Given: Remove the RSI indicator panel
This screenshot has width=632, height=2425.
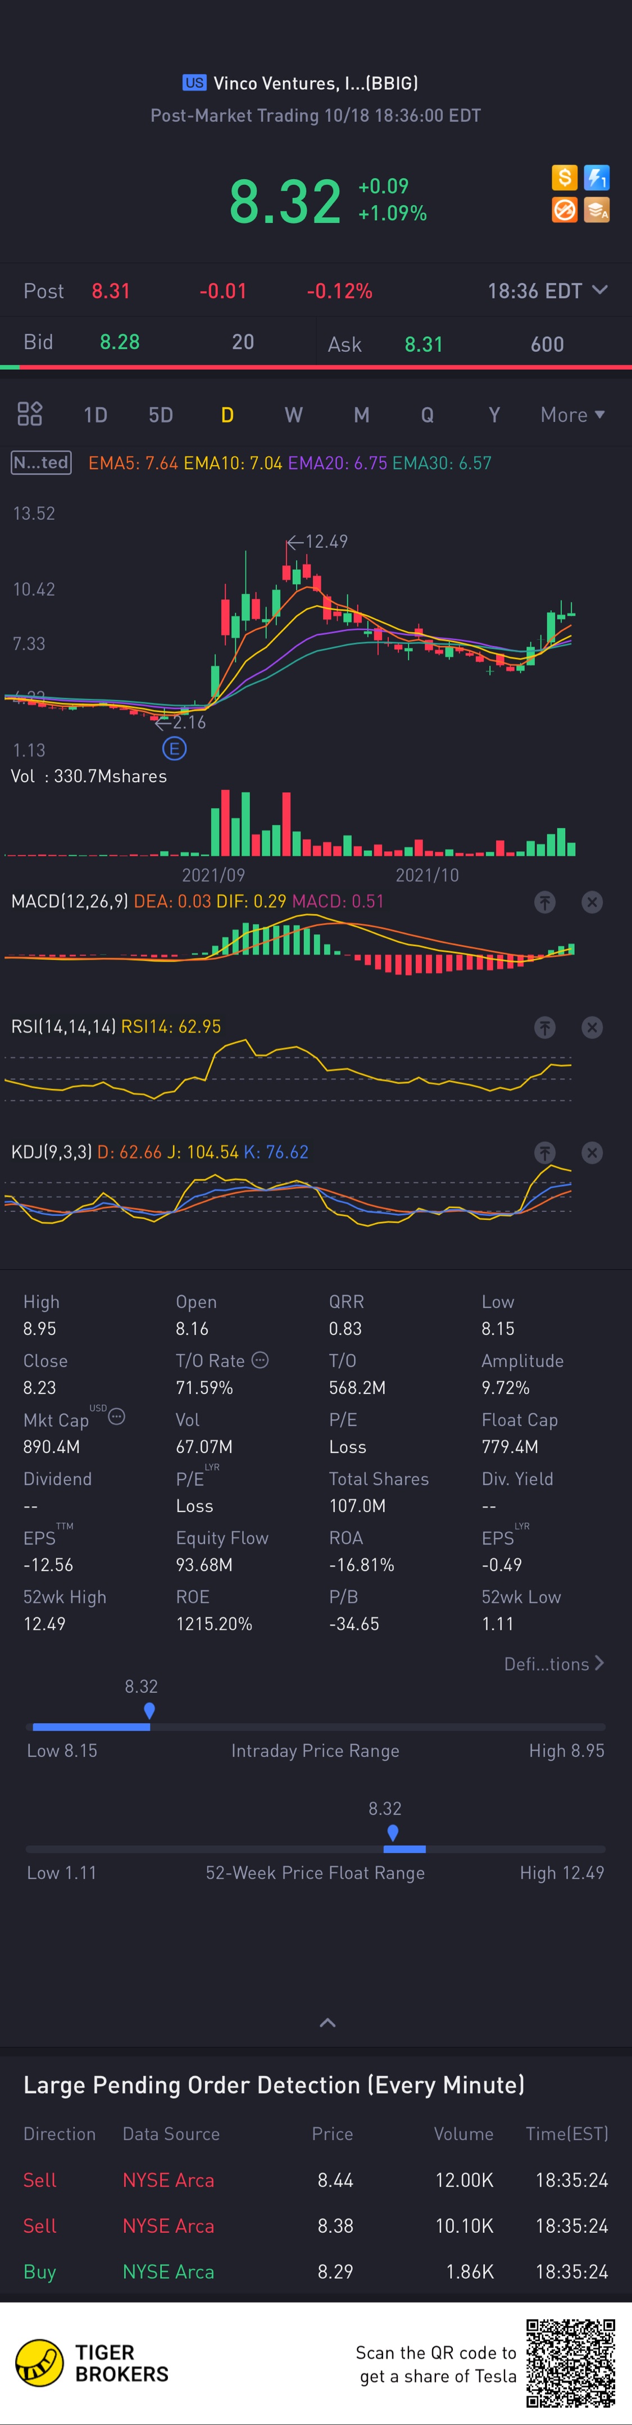Looking at the screenshot, I should pyautogui.click(x=592, y=1027).
